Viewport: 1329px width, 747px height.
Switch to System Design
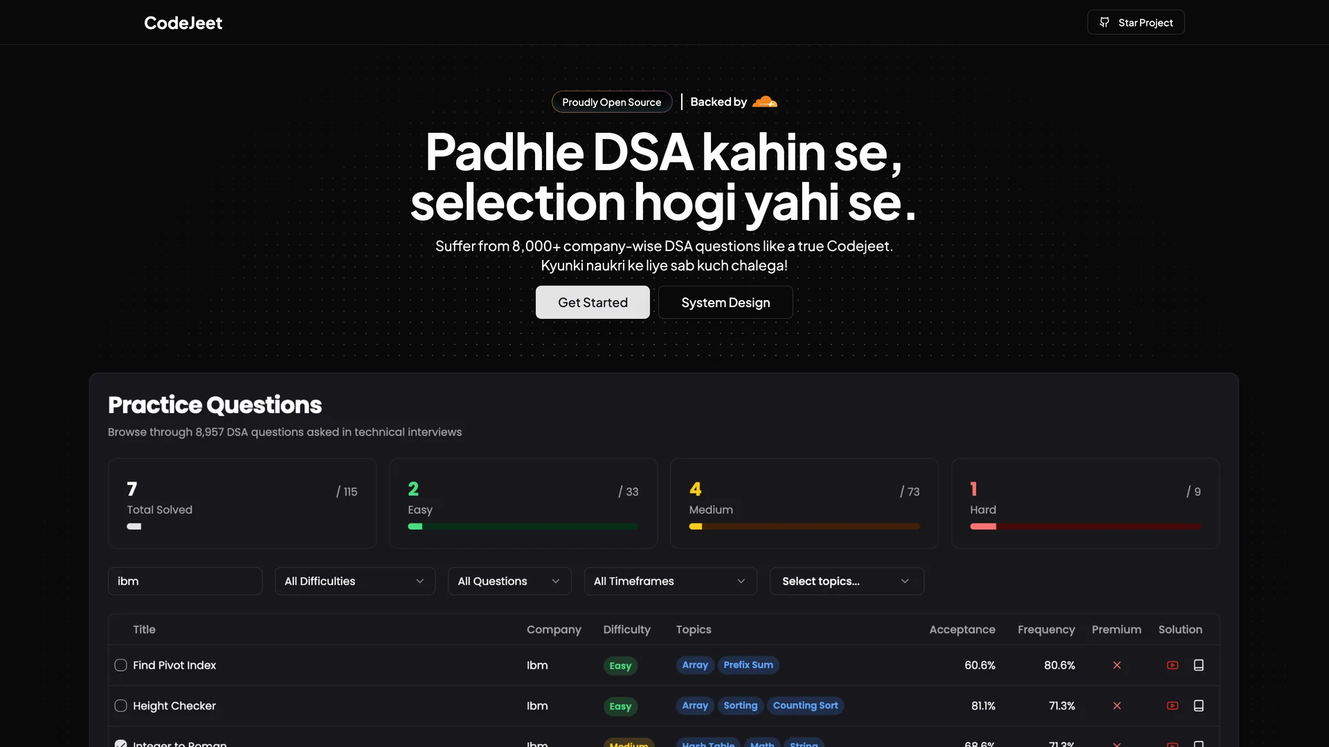point(725,302)
